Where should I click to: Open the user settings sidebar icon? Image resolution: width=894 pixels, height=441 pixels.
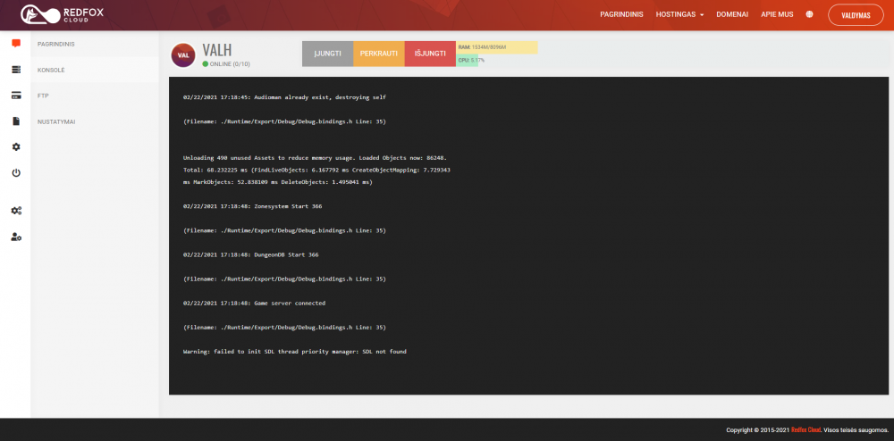[x=16, y=237]
